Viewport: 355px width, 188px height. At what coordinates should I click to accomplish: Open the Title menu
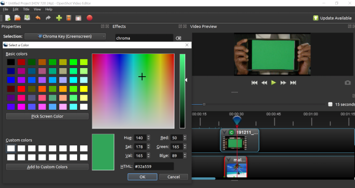point(26,9)
